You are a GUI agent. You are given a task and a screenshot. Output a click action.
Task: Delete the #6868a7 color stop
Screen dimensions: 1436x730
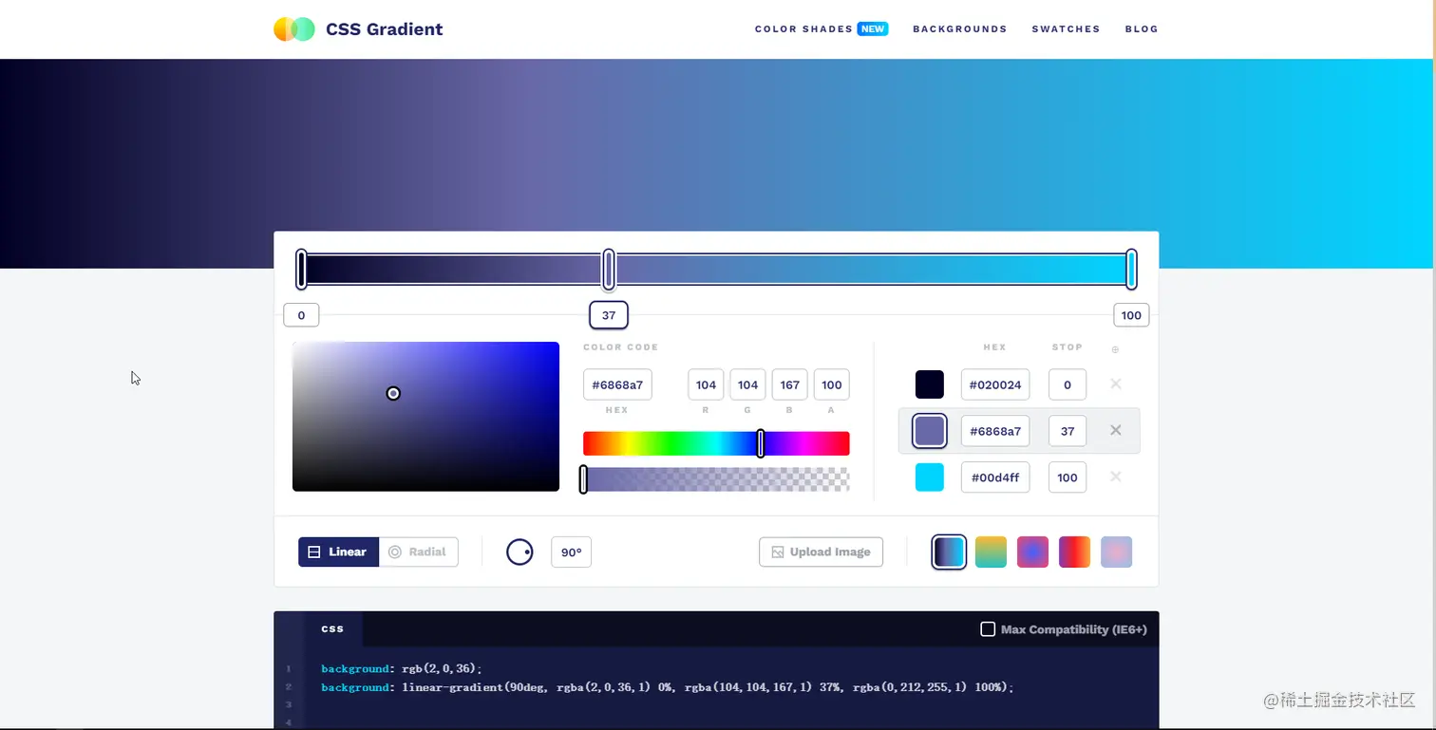point(1116,430)
